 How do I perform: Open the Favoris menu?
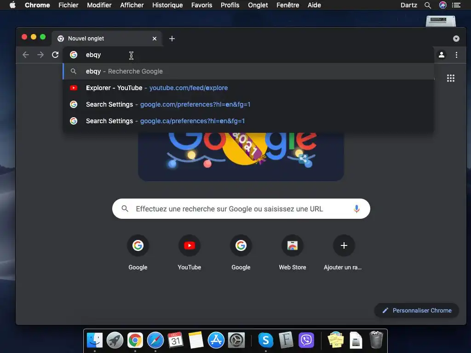click(201, 5)
